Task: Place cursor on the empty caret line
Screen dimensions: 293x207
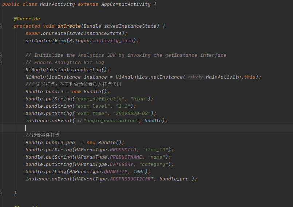Action: (146, 128)
